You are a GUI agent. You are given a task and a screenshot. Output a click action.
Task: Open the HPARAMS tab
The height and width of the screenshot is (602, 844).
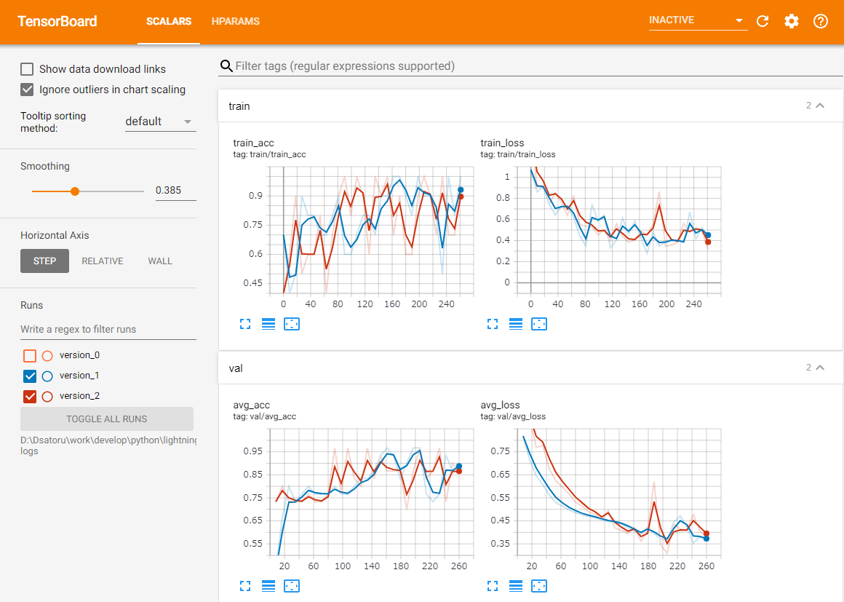coord(235,22)
